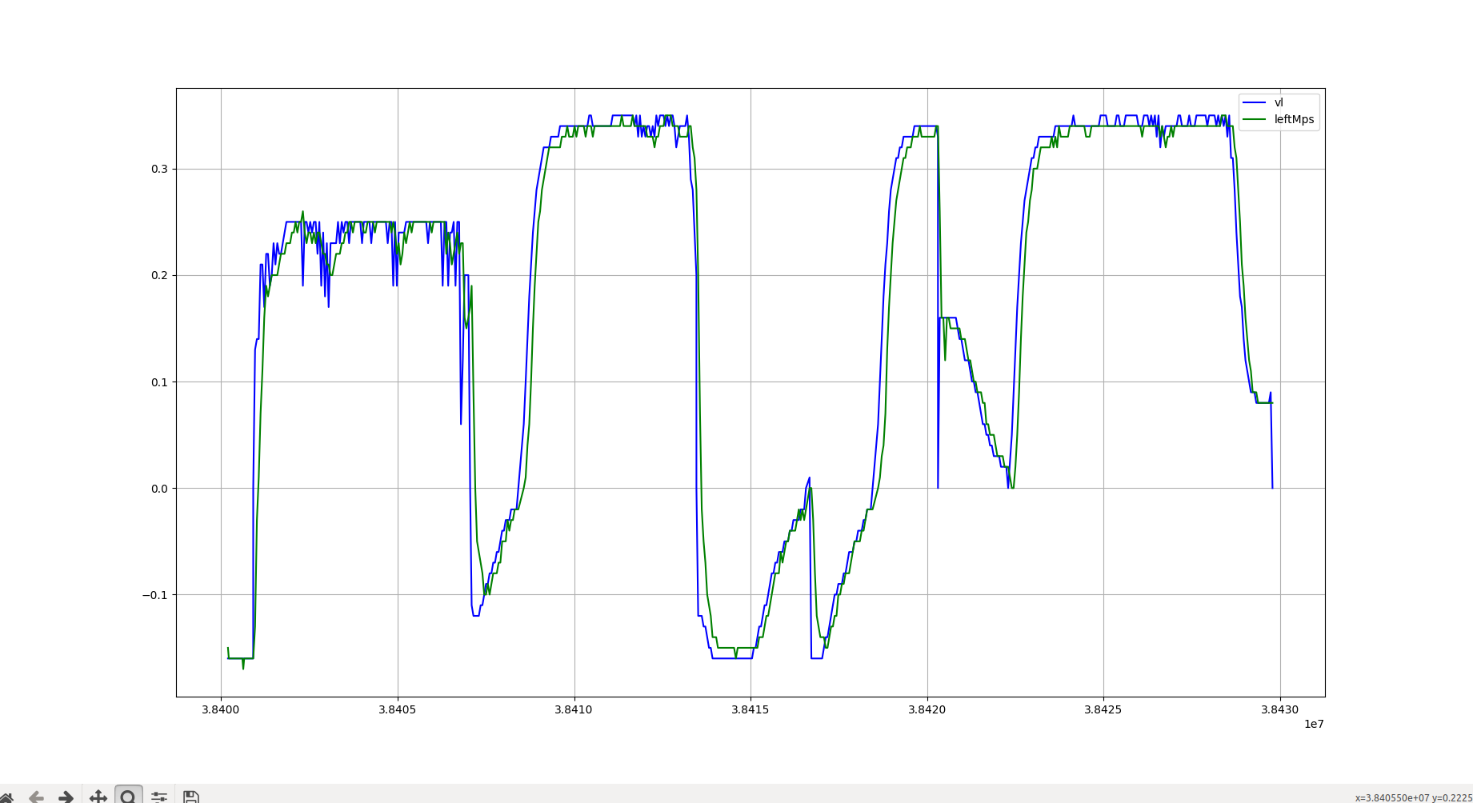
Task: Click x-axis tick label 3.8425
Action: coord(1103,709)
